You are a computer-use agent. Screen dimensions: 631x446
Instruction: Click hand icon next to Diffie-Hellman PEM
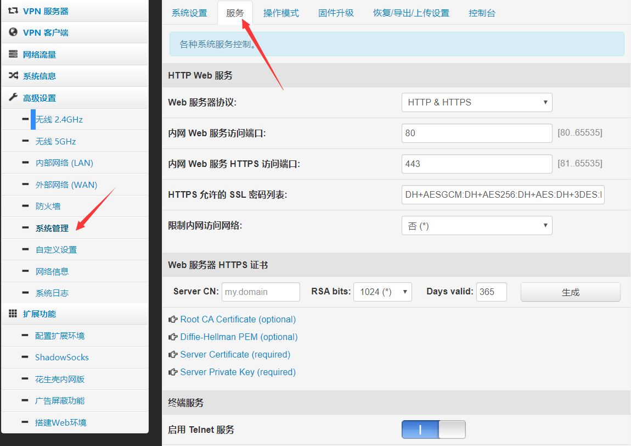173,337
